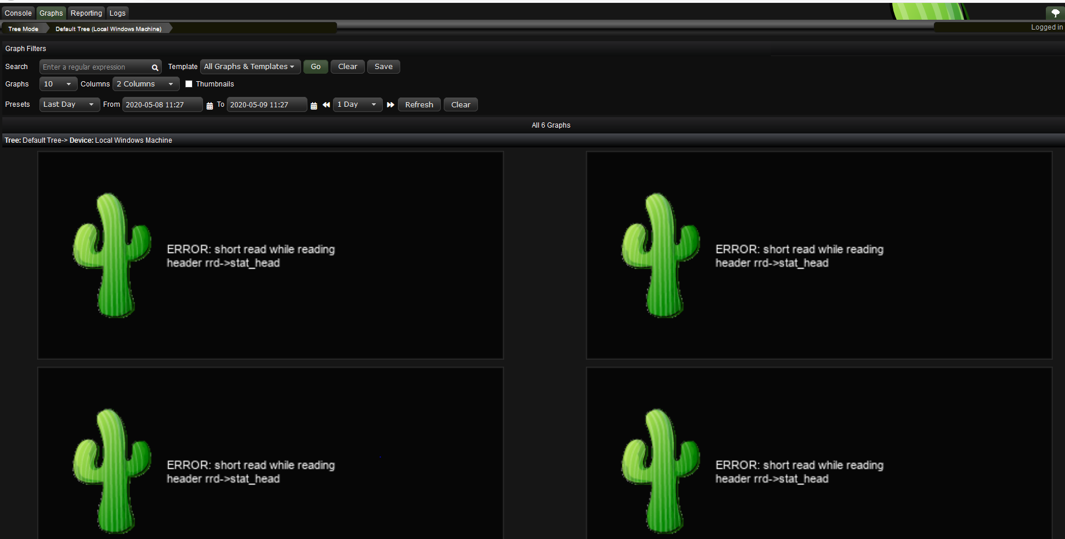Open the From date calendar picker
1065x539 pixels.
coord(209,106)
